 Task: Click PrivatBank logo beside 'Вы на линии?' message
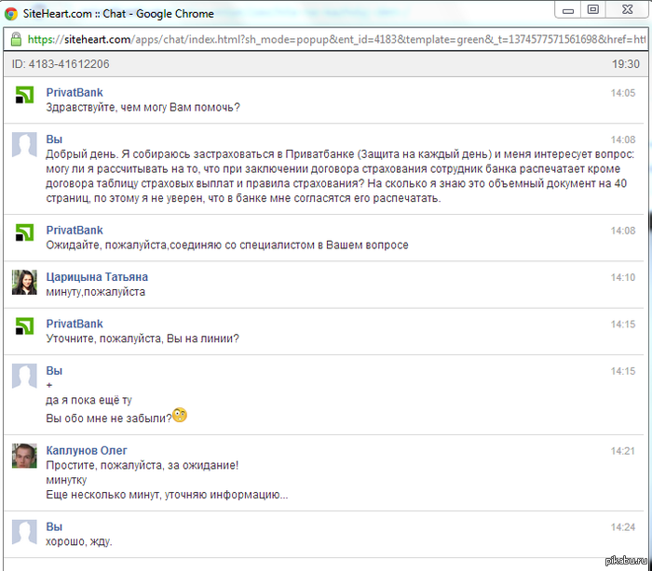click(24, 326)
